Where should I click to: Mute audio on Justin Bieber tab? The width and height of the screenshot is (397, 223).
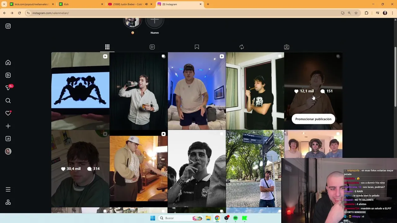tap(146, 4)
